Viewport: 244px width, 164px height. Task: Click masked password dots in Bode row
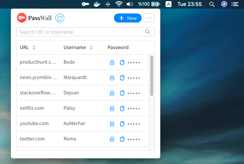(x=134, y=63)
